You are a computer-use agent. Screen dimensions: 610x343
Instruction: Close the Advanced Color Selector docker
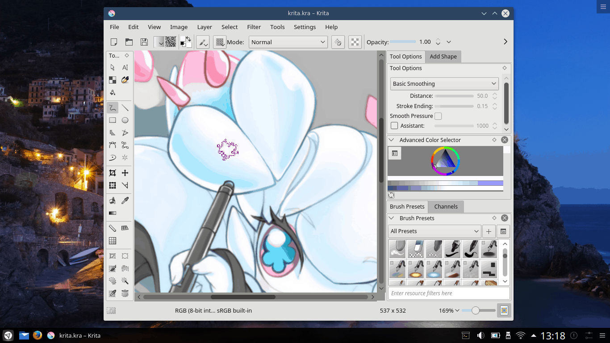505,140
